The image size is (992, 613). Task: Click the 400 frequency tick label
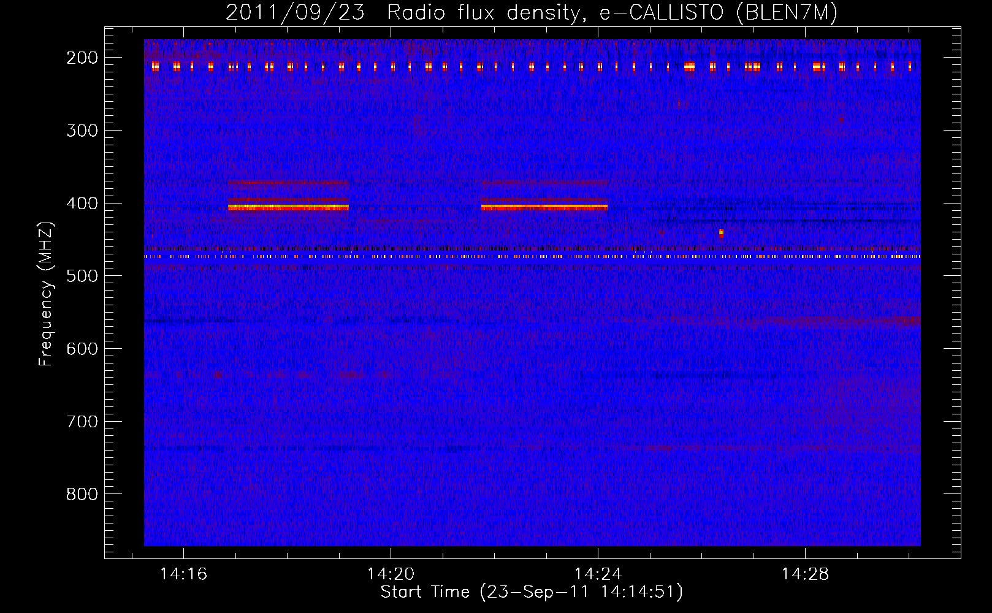[x=82, y=204]
